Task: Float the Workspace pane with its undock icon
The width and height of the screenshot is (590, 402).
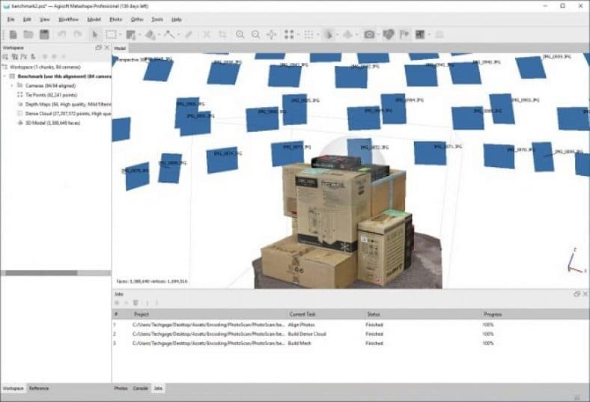Action: [x=99, y=48]
